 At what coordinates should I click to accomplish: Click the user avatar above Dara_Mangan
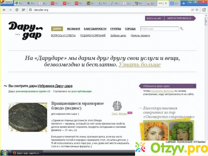(x=117, y=106)
